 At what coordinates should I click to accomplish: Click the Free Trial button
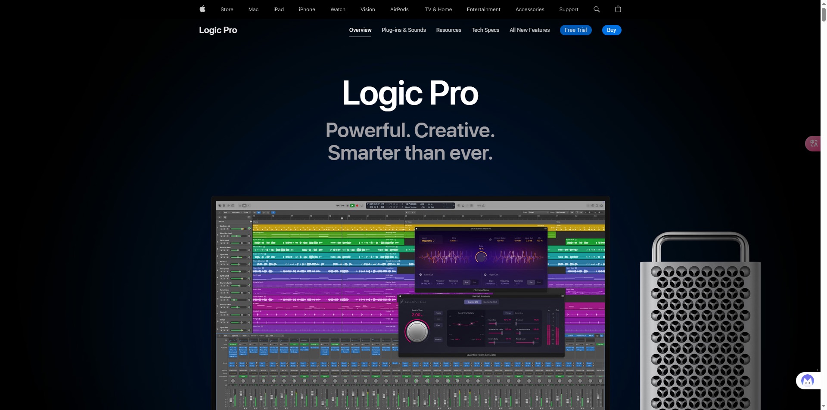[x=576, y=30]
